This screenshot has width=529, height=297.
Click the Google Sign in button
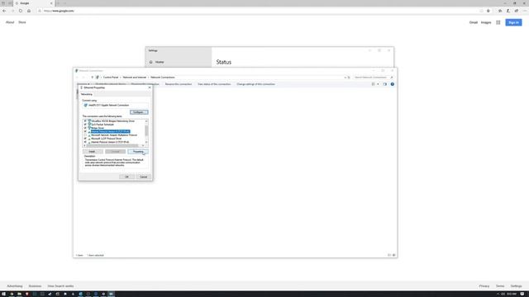pyautogui.click(x=513, y=22)
